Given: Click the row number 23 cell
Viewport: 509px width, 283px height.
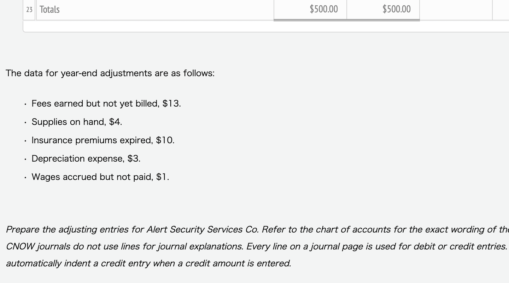Looking at the screenshot, I should coord(29,10).
